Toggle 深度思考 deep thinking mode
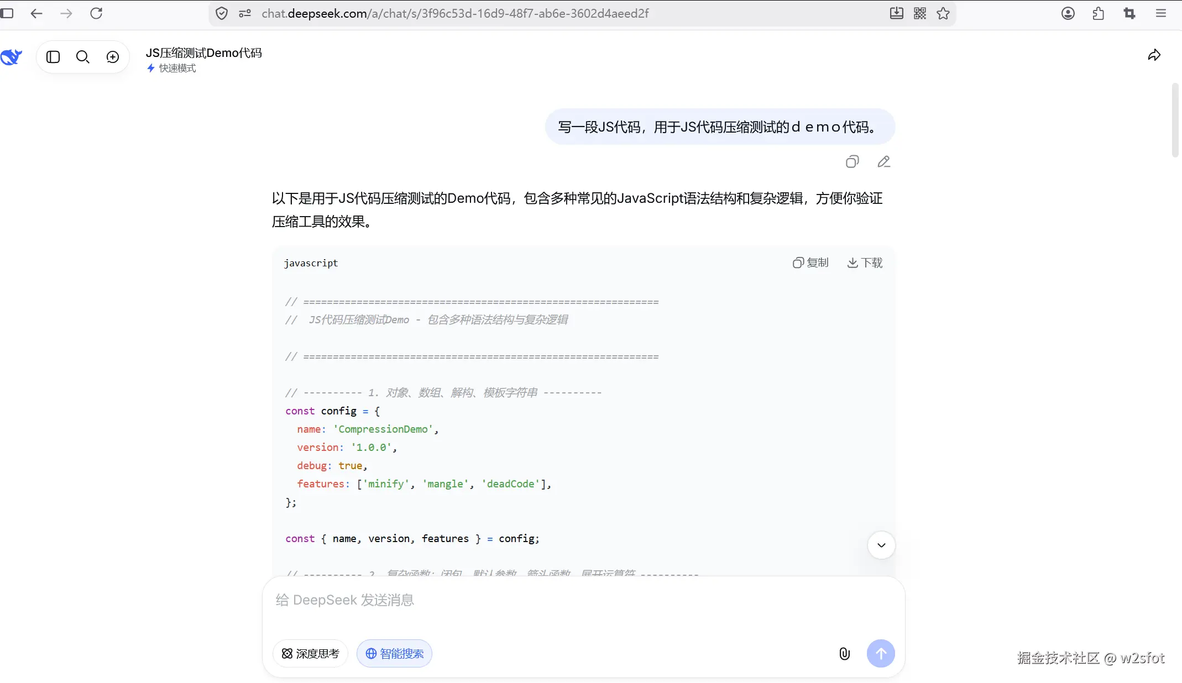The image size is (1182, 683). click(310, 654)
